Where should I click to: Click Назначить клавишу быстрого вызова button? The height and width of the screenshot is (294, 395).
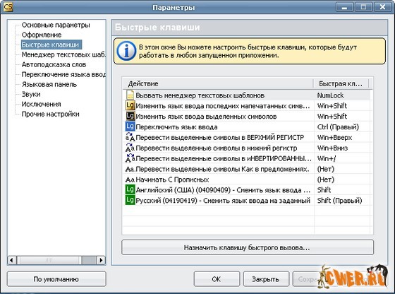(x=248, y=247)
